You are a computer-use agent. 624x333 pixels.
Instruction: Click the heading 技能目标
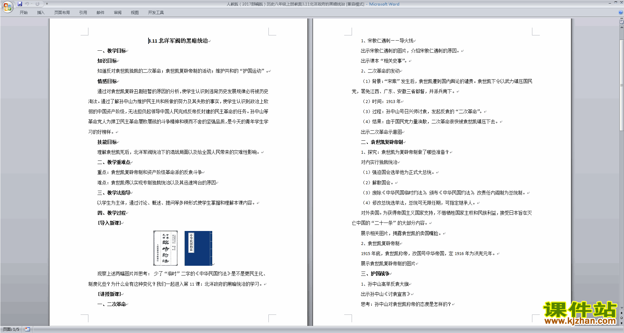(107, 142)
